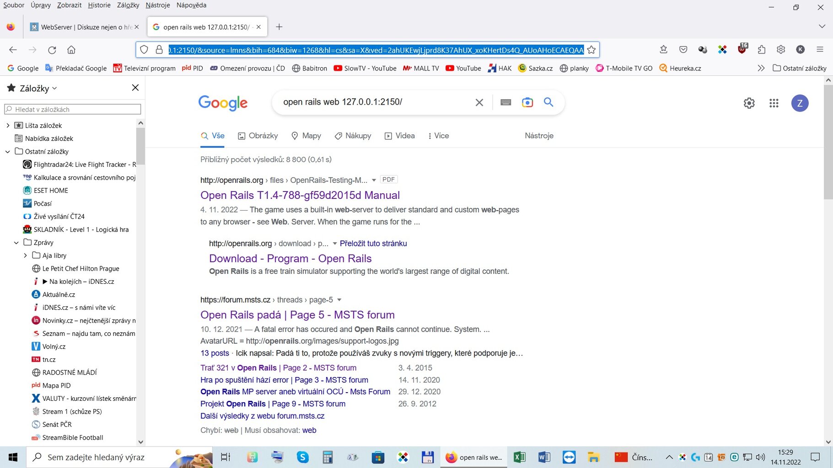Open Google quick settings gear
The image size is (833, 468).
(x=749, y=103)
